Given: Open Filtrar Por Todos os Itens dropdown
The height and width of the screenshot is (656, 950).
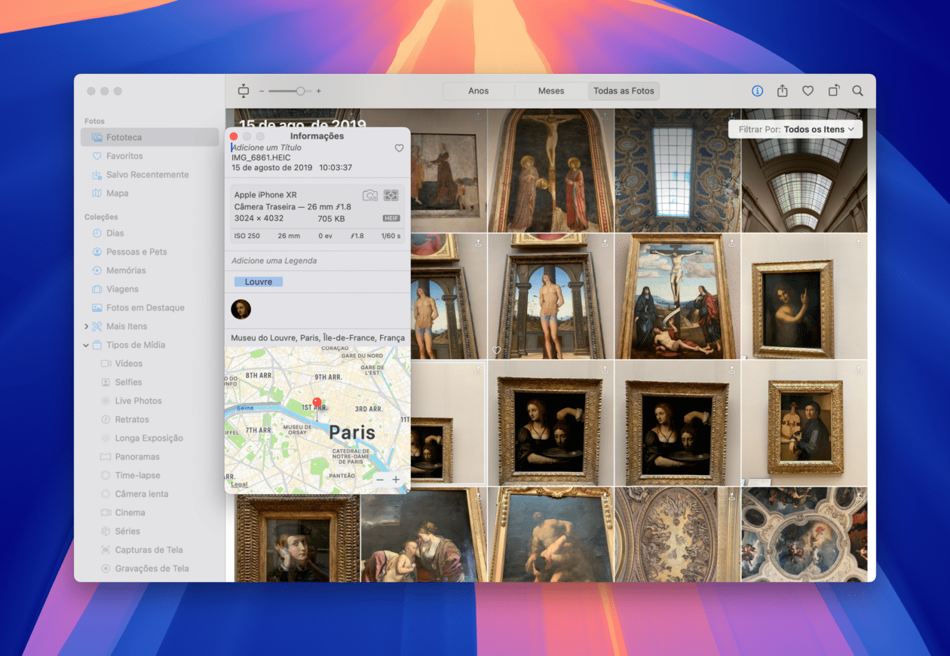Looking at the screenshot, I should (x=796, y=130).
